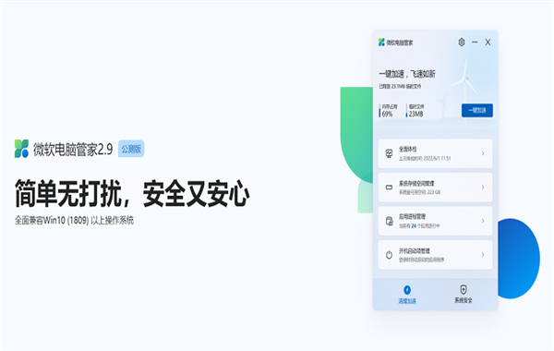
Task: Click the available space 223 GB text
Action: (420, 192)
